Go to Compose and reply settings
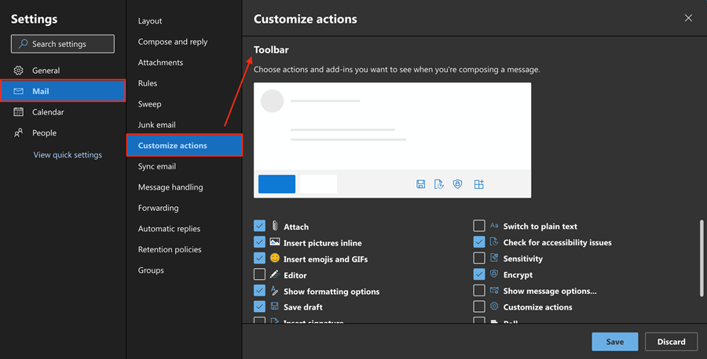707x359 pixels. coord(185,42)
